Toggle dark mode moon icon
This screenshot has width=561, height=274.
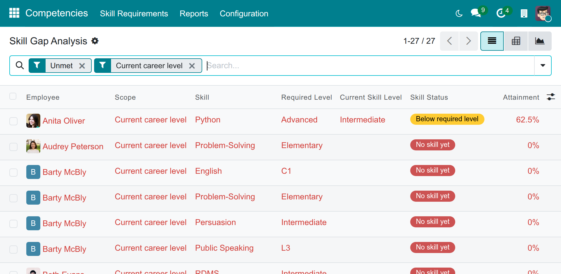459,13
